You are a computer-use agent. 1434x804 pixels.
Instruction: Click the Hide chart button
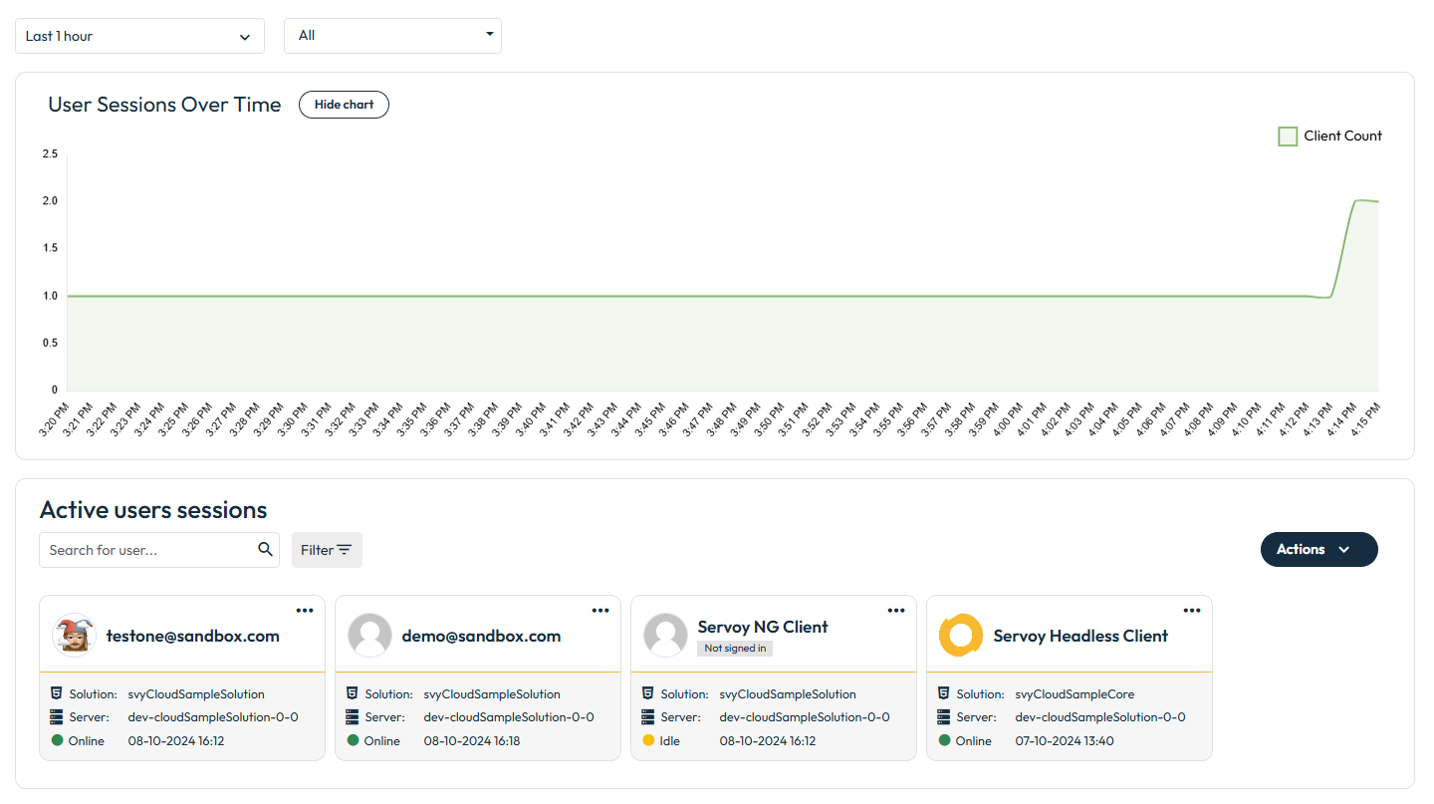[344, 105]
